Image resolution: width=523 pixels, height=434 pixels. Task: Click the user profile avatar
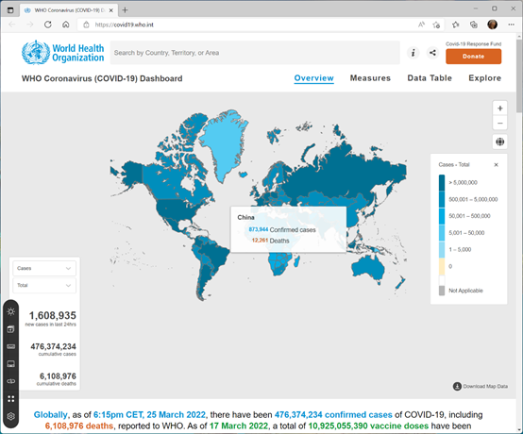[x=492, y=25]
